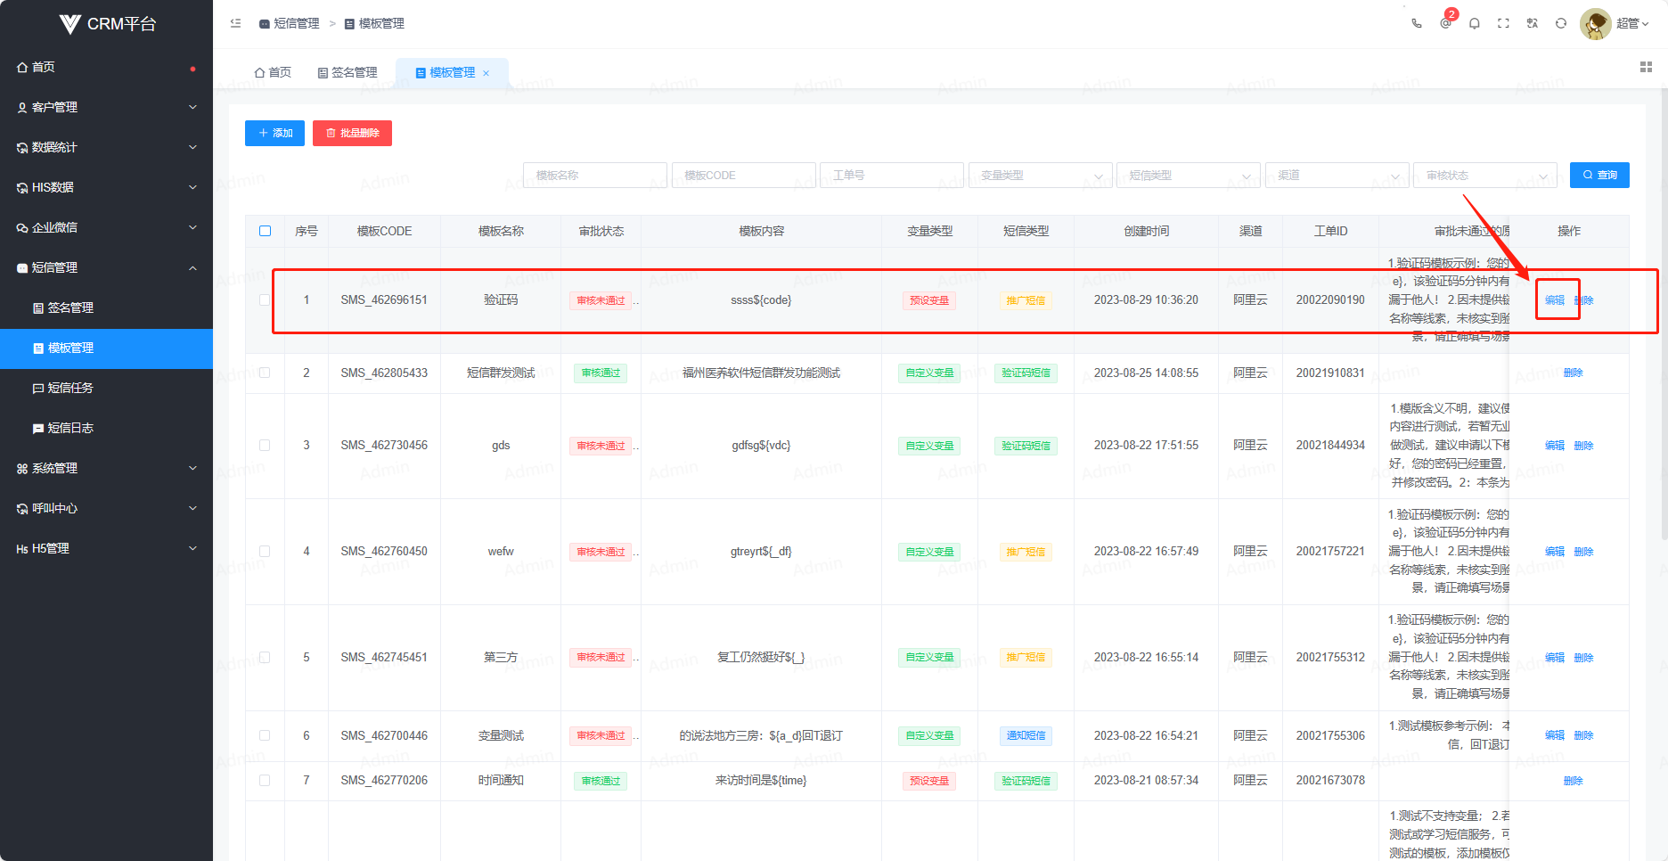
Task: Click 删除 for row SMS_462805433
Action: 1574,373
